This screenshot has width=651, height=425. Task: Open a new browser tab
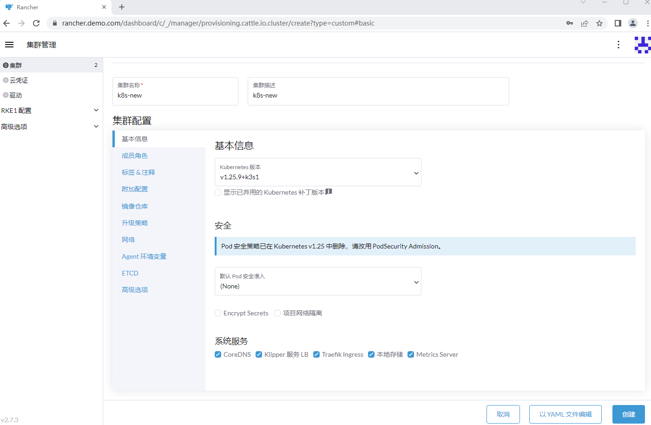coord(122,7)
